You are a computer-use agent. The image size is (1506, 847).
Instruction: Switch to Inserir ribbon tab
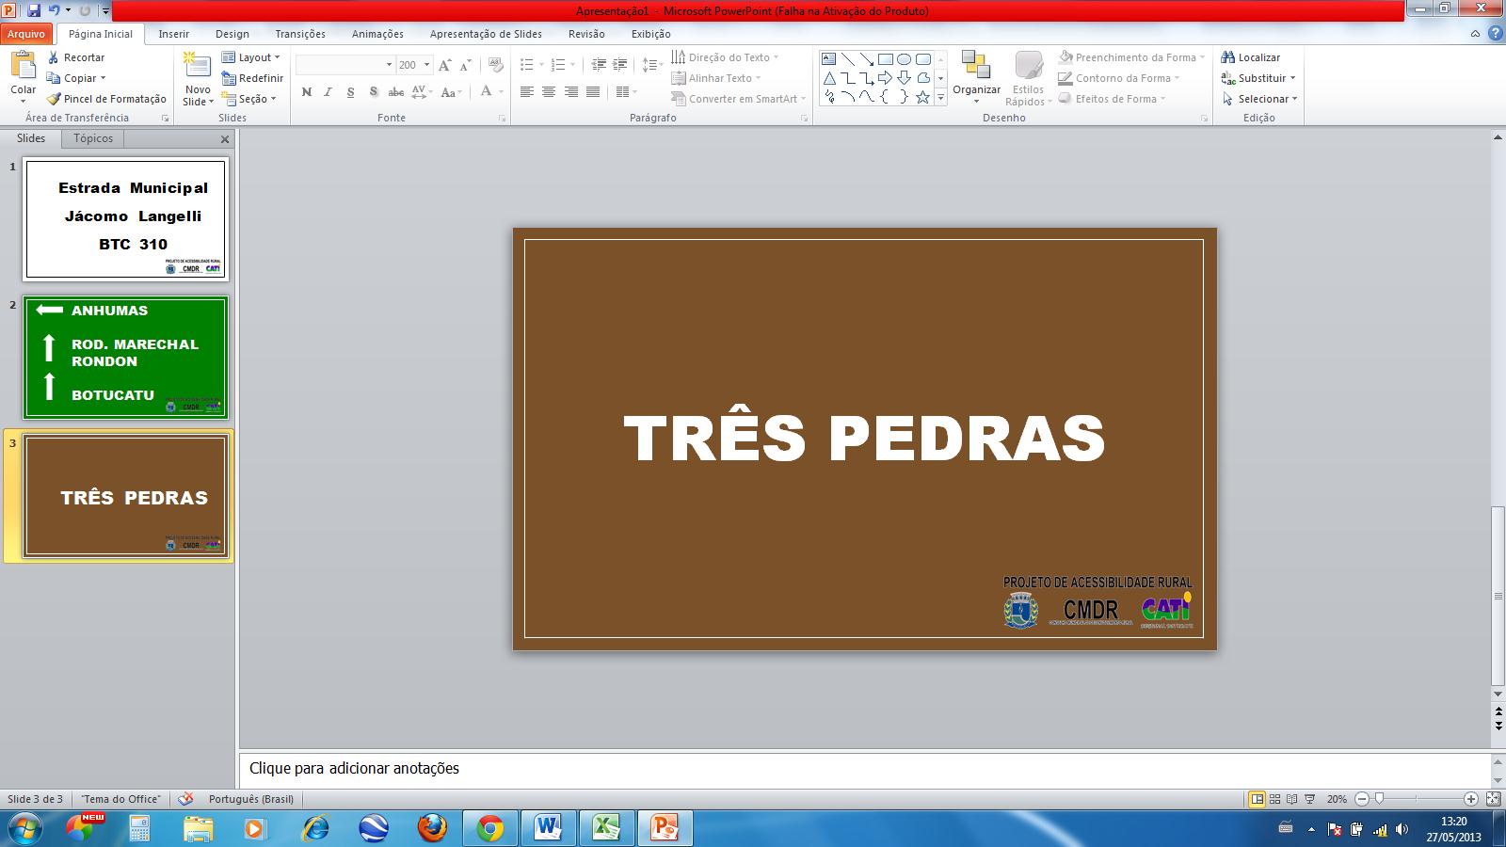pyautogui.click(x=174, y=34)
